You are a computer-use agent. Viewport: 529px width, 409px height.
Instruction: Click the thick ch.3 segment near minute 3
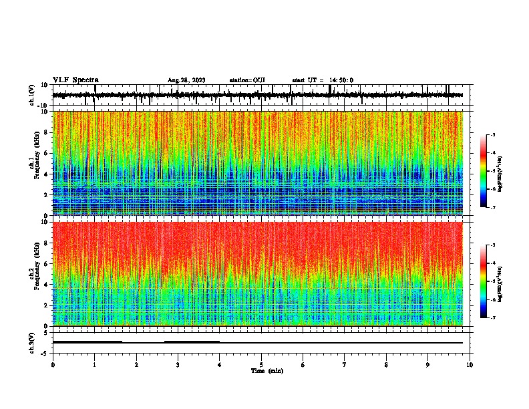[192, 342]
